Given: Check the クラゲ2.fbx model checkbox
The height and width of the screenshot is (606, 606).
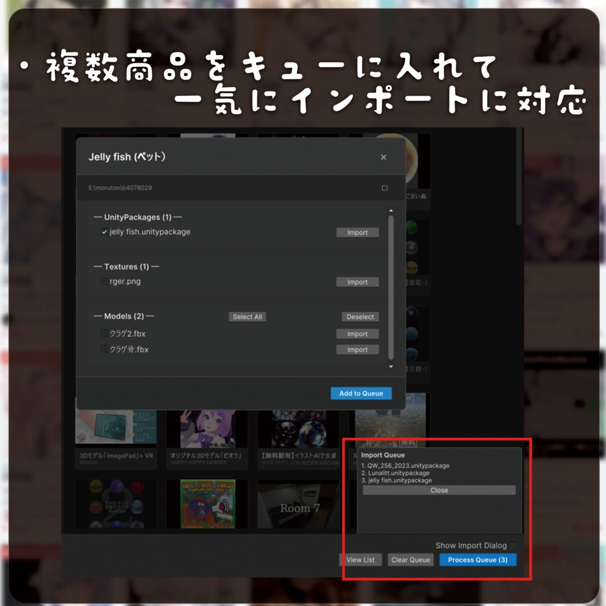Looking at the screenshot, I should click(x=104, y=333).
